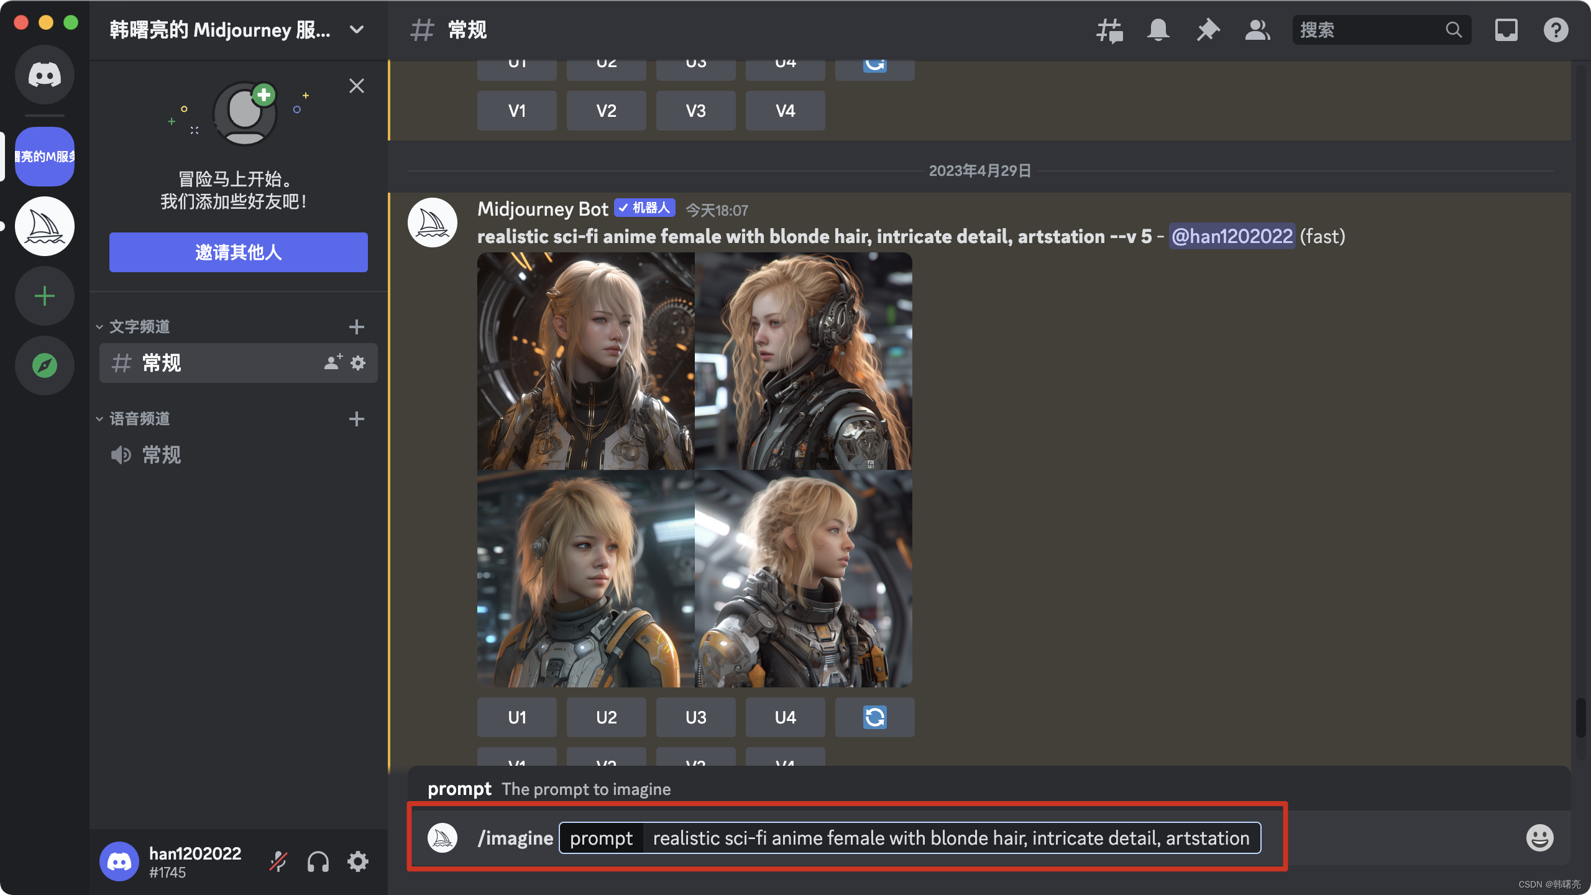This screenshot has width=1591, height=895.
Task: Open the emoji picker smiley icon
Action: (1539, 838)
